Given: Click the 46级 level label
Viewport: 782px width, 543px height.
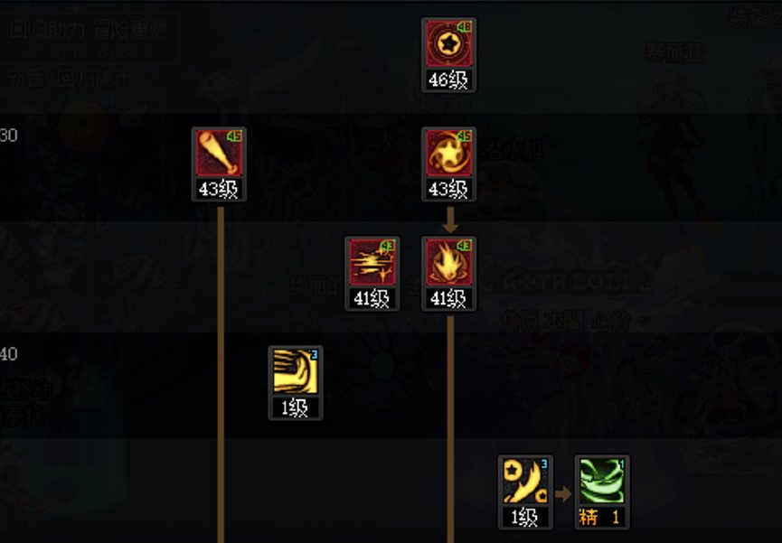Looking at the screenshot, I should coord(448,80).
